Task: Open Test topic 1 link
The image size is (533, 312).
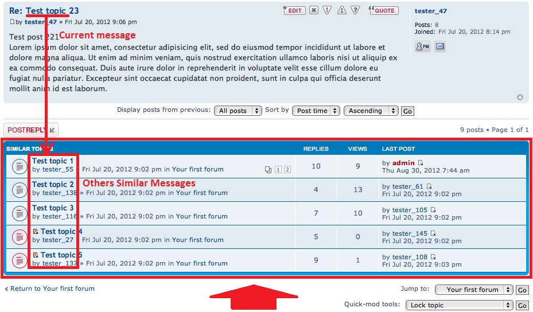Action: point(53,161)
